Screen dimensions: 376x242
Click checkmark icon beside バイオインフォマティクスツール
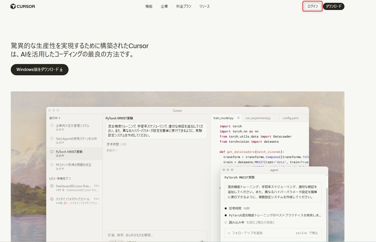pos(52,199)
